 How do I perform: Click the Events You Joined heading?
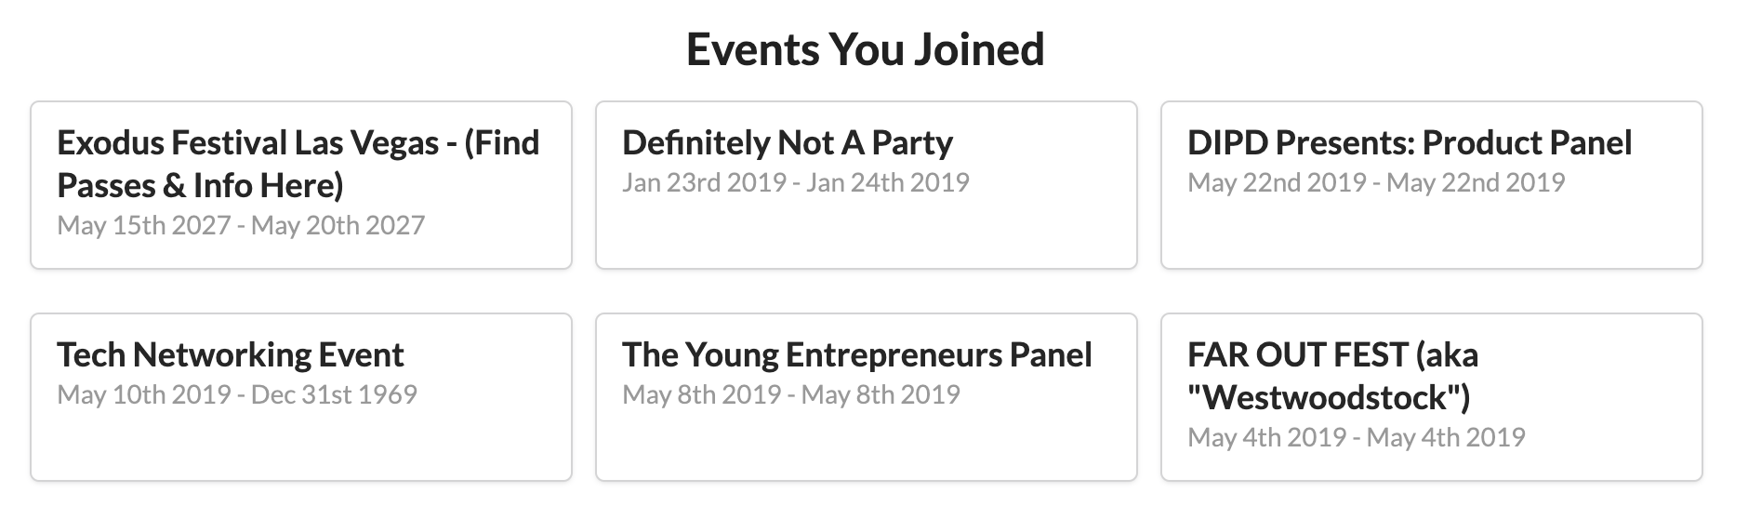click(865, 49)
